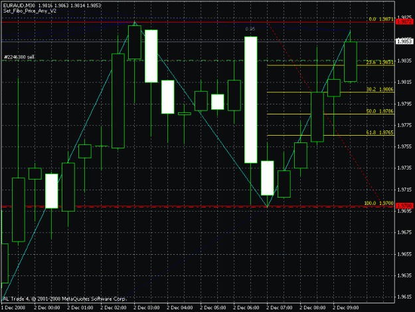Click the red 1.9700 price tag
The height and width of the screenshot is (312, 415).
tap(404, 206)
